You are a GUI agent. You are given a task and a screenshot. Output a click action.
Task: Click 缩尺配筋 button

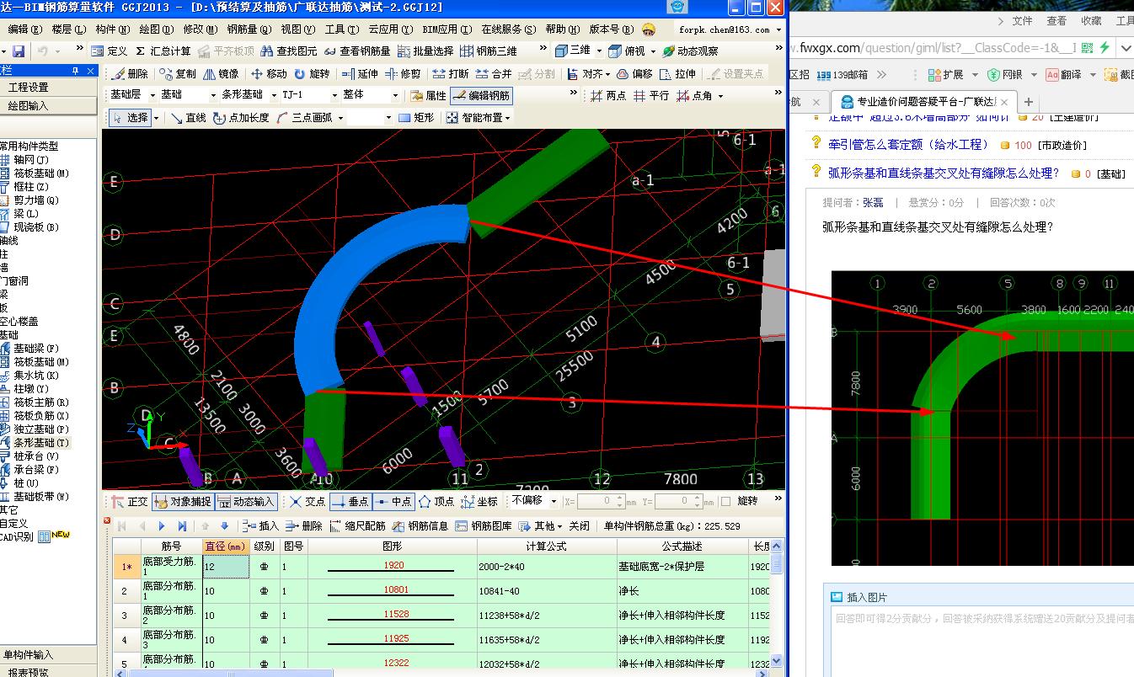click(357, 526)
